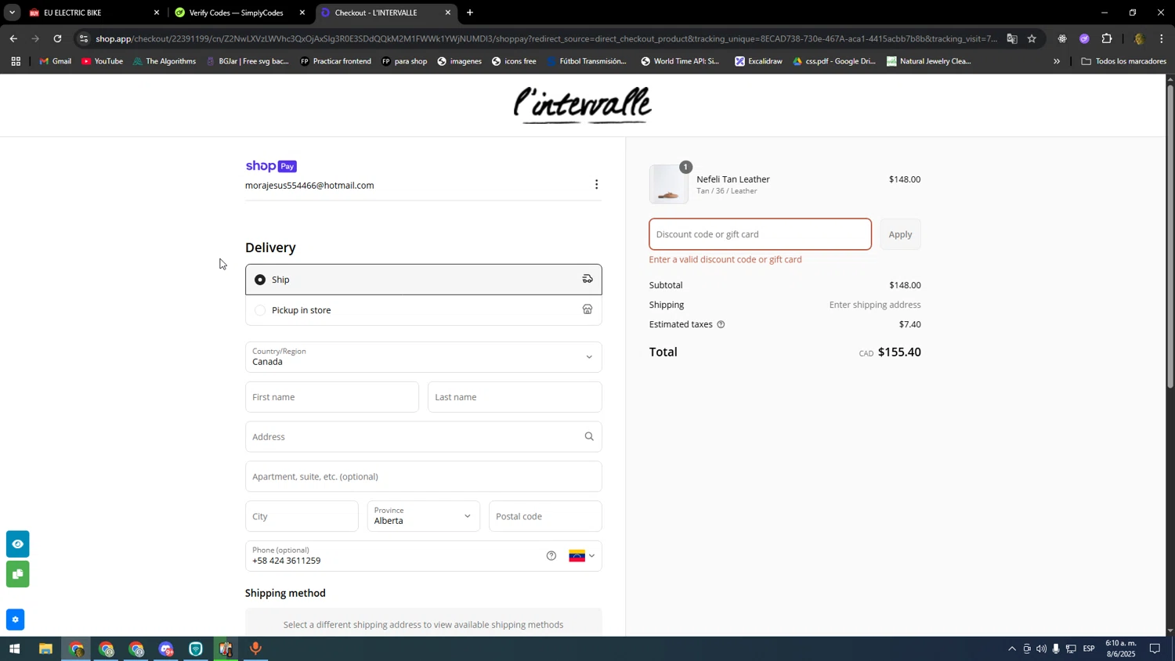Open the Windows Start menu
The image size is (1175, 661).
[x=14, y=648]
